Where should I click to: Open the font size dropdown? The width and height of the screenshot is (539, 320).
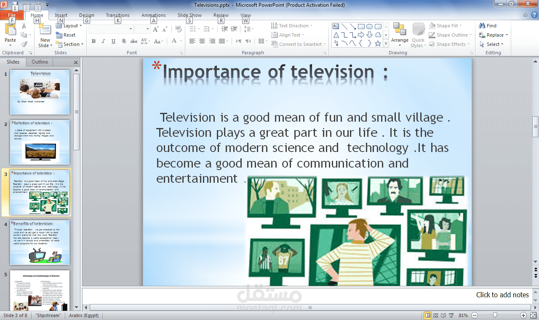tap(147, 29)
